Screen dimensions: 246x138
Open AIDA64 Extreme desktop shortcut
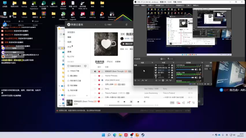click(63, 5)
